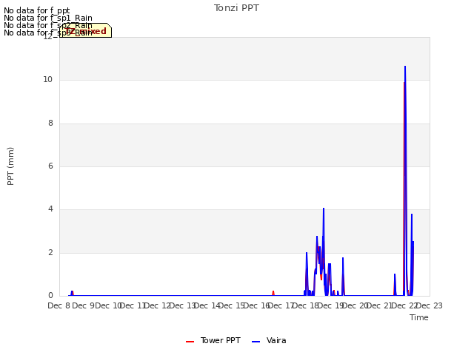Click the PPT (mm) y-axis label
Viewport: 474px width, 355px height.
click(x=10, y=166)
